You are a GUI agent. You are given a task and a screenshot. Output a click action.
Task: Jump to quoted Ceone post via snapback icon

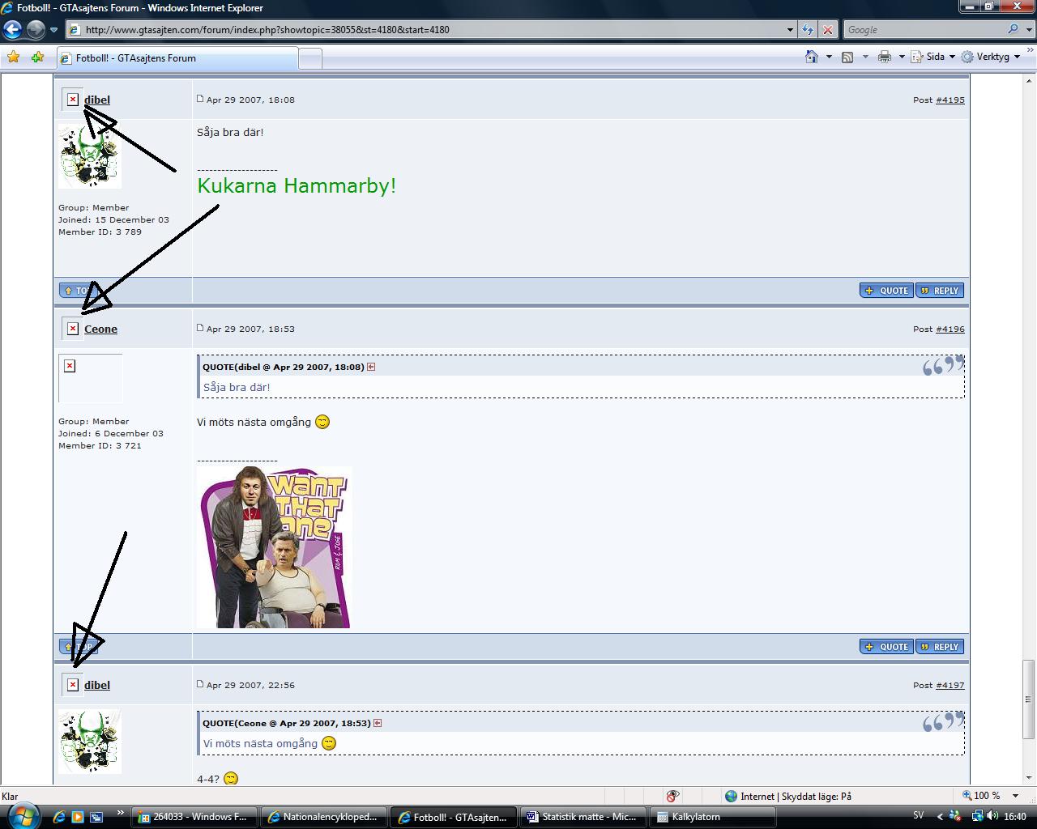(x=378, y=723)
